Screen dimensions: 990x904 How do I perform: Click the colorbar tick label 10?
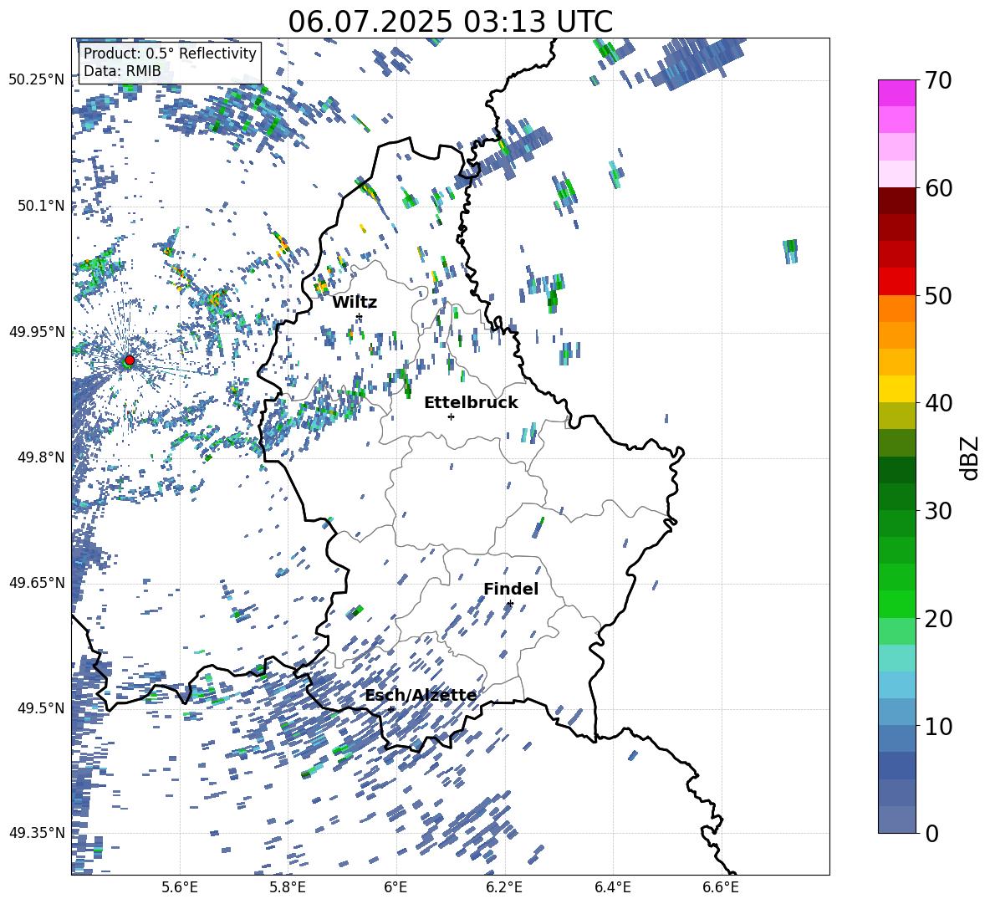[938, 726]
